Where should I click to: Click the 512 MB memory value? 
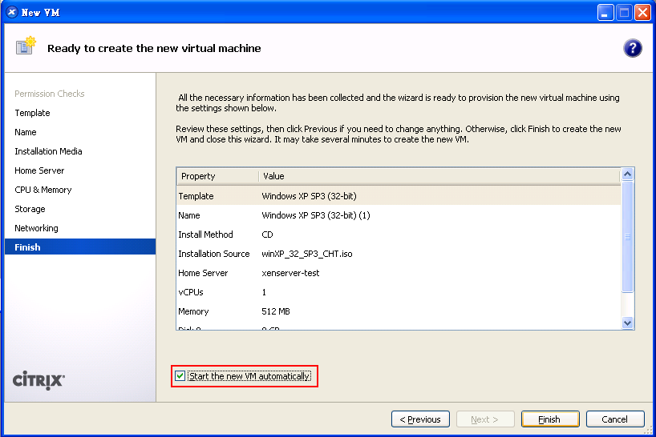[x=276, y=311]
